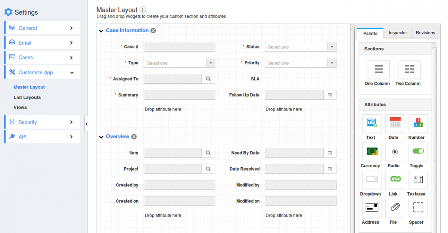Select the Two Column section icon
This screenshot has width=448, height=233.
(x=409, y=69)
